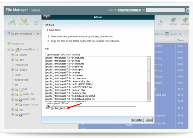The width and height of the screenshot is (193, 138).
Task: Select the etc tree item
Action: click(x=16, y=85)
